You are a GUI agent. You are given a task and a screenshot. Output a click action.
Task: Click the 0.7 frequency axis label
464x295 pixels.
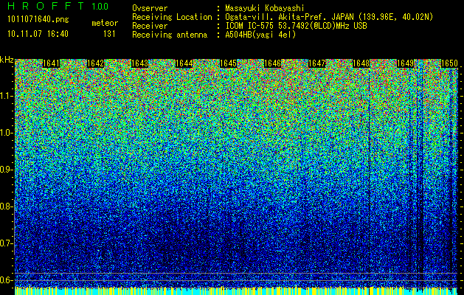tap(7, 243)
